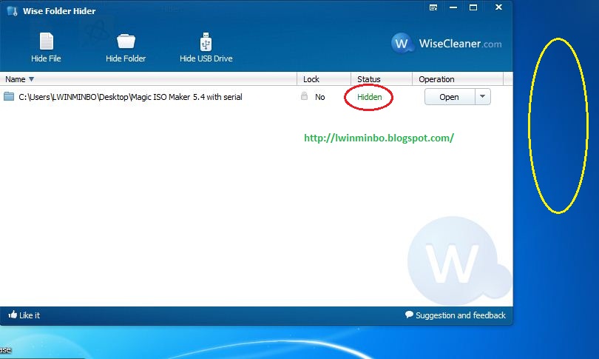The image size is (599, 359).
Task: Click the padlock icon in Lock column
Action: point(304,96)
